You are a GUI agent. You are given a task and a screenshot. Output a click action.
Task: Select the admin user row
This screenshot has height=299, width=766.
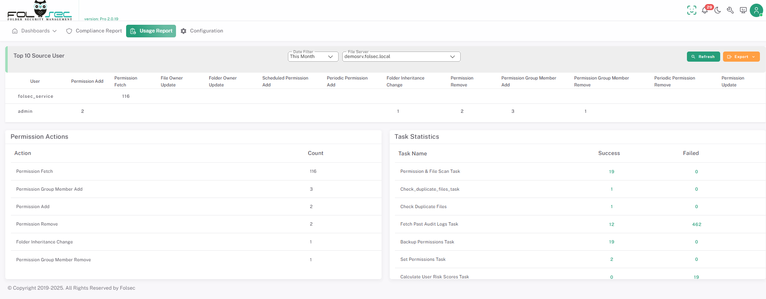[25, 111]
